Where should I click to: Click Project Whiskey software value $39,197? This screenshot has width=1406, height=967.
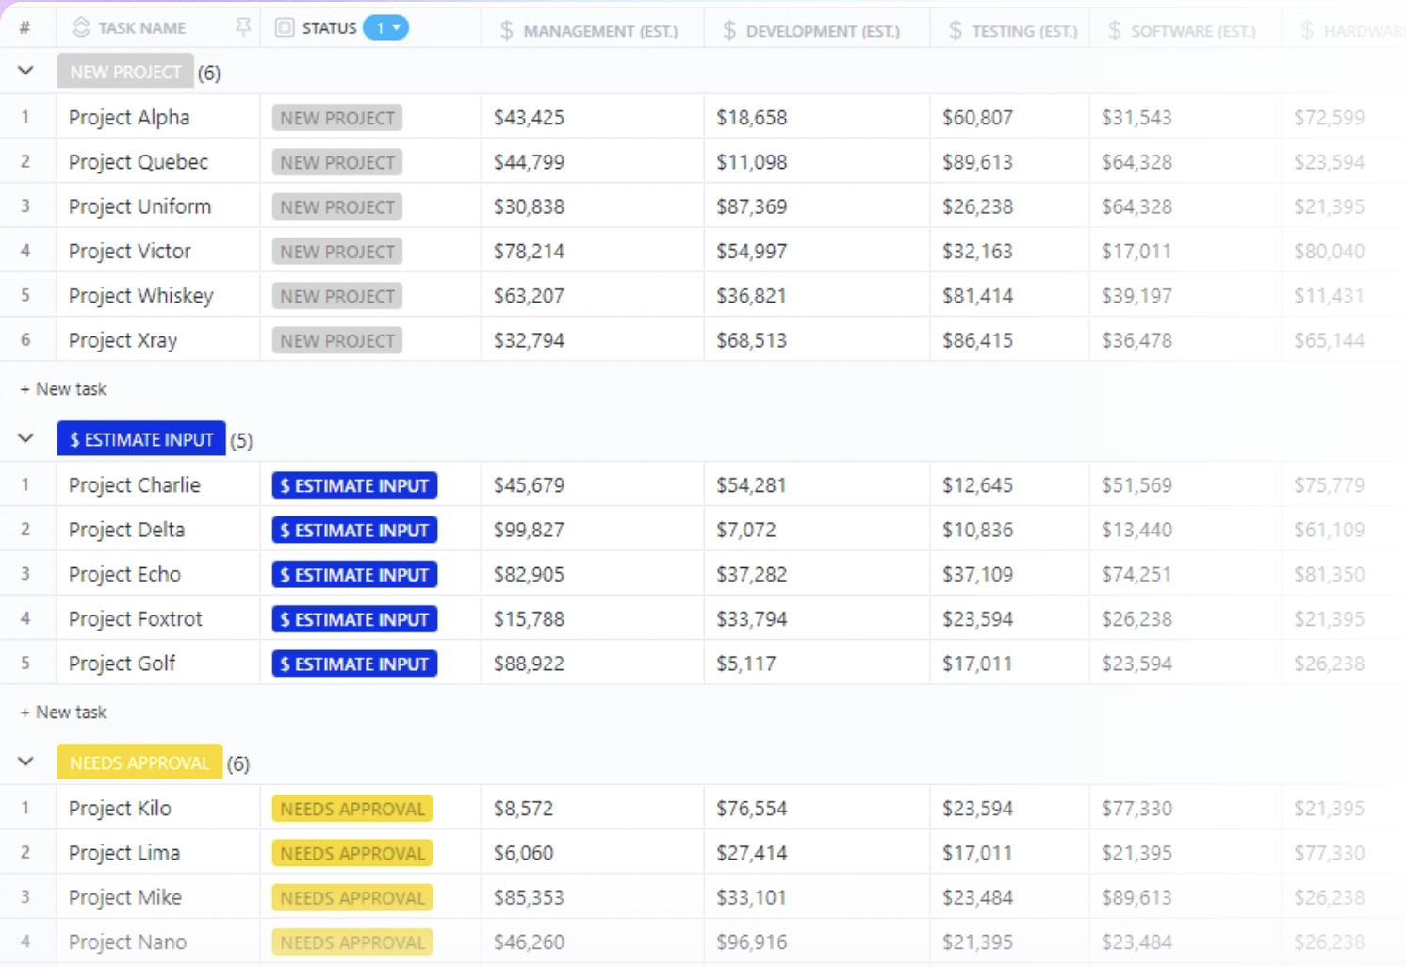coord(1136,295)
